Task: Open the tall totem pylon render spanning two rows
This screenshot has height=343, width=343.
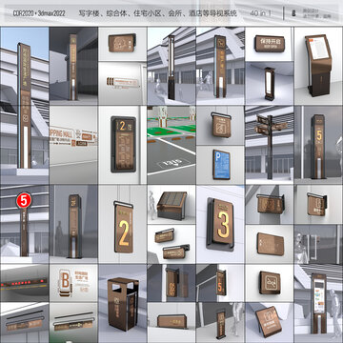Action: pos(25,106)
